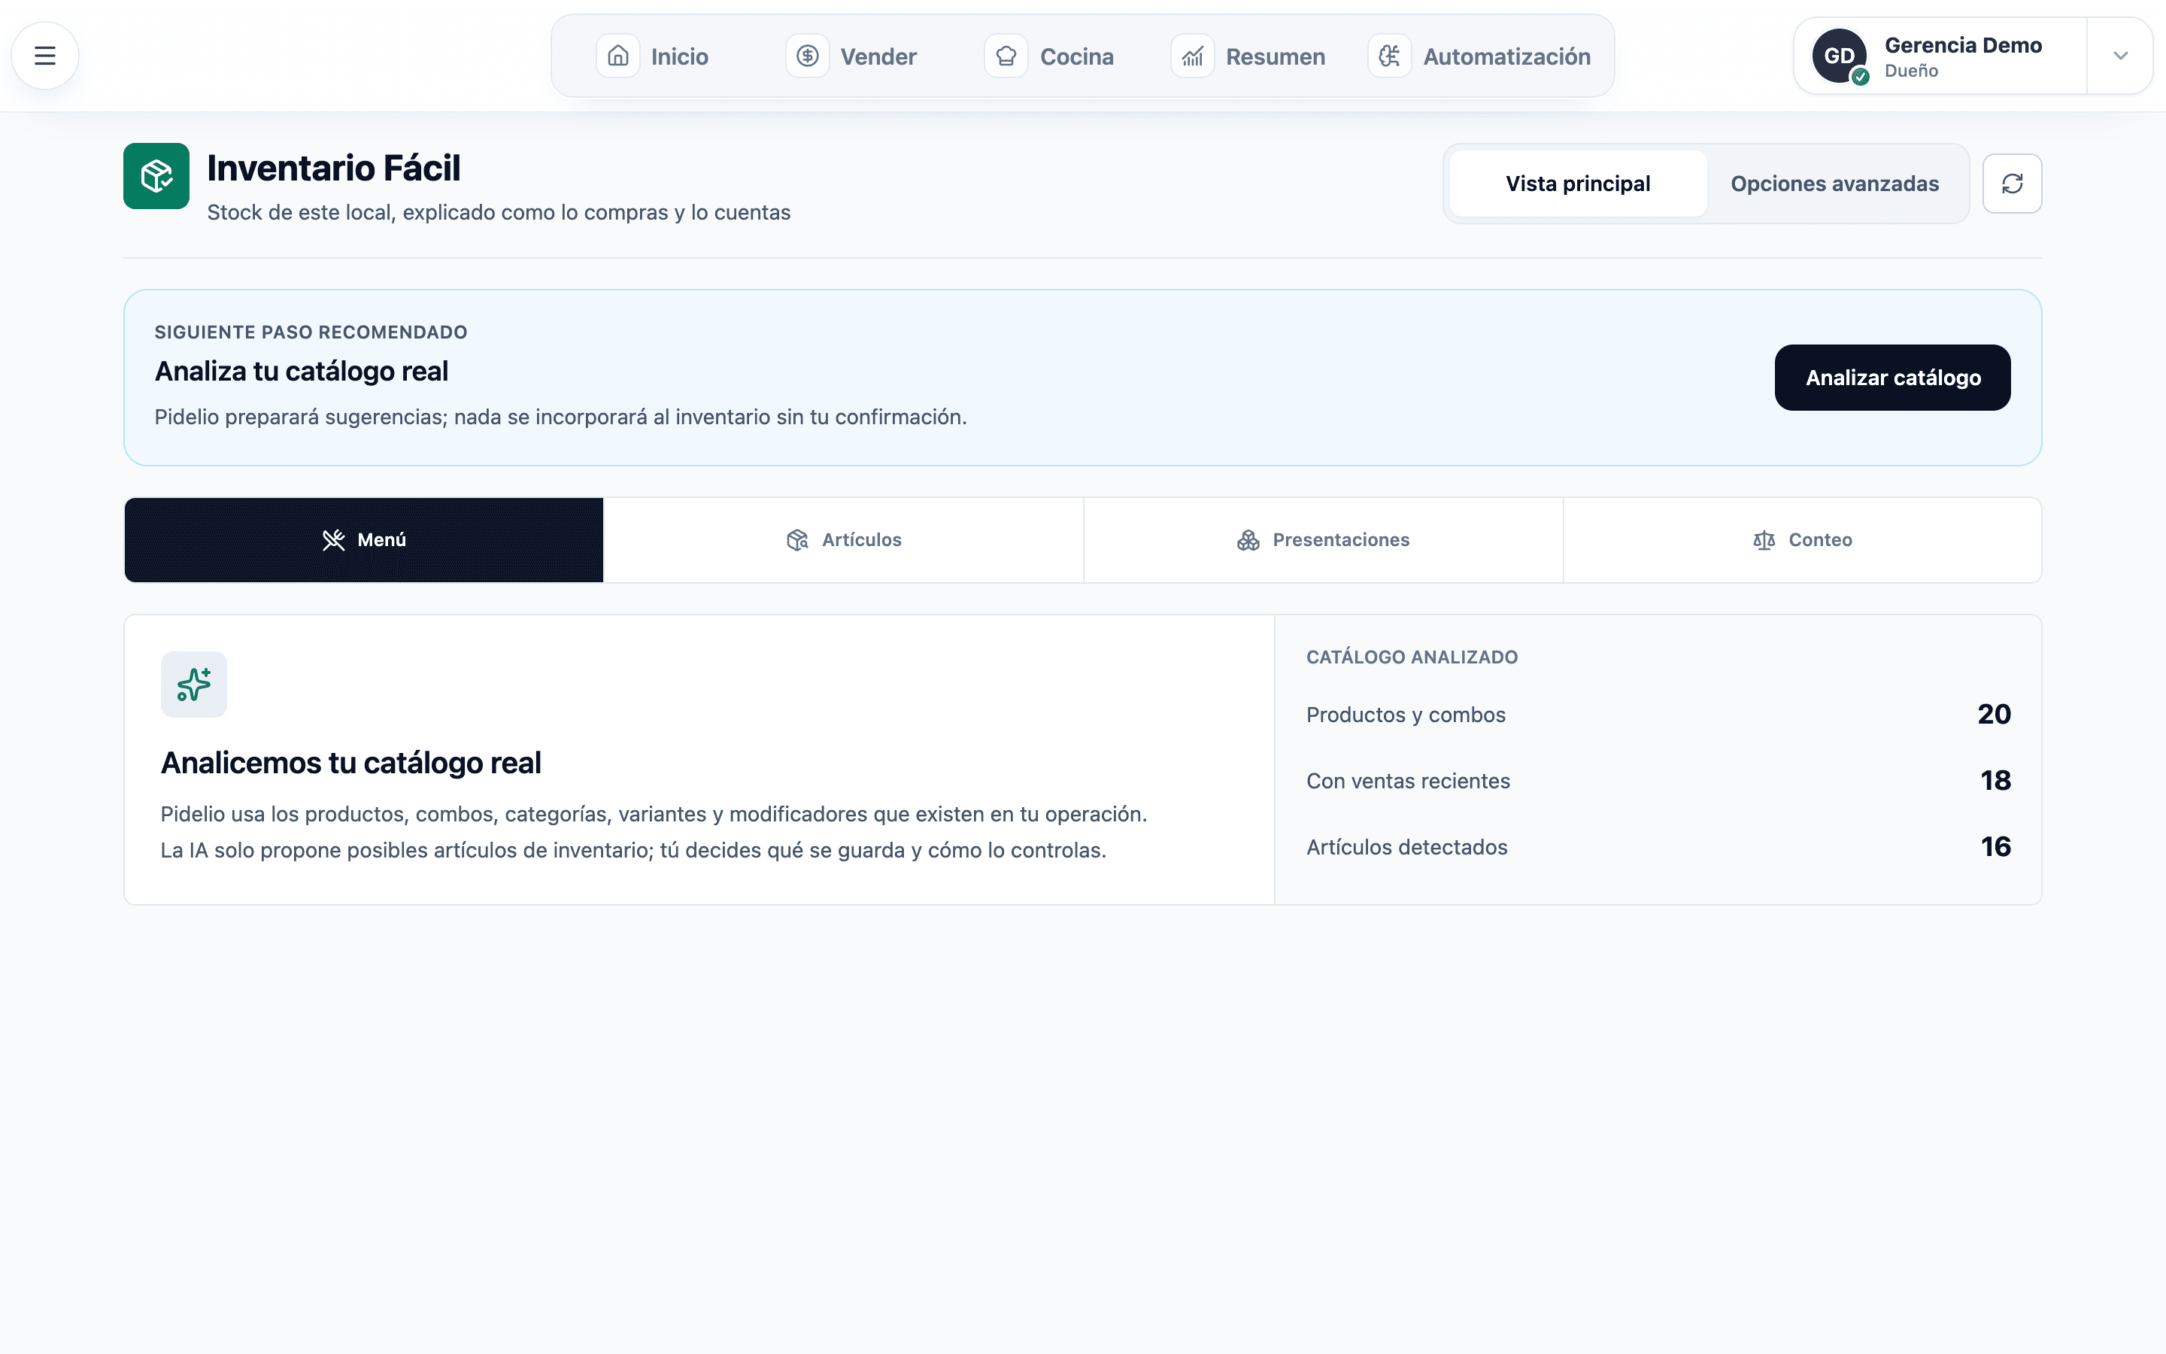Open the Resumen section
The height and width of the screenshot is (1354, 2166).
pyautogui.click(x=1248, y=56)
